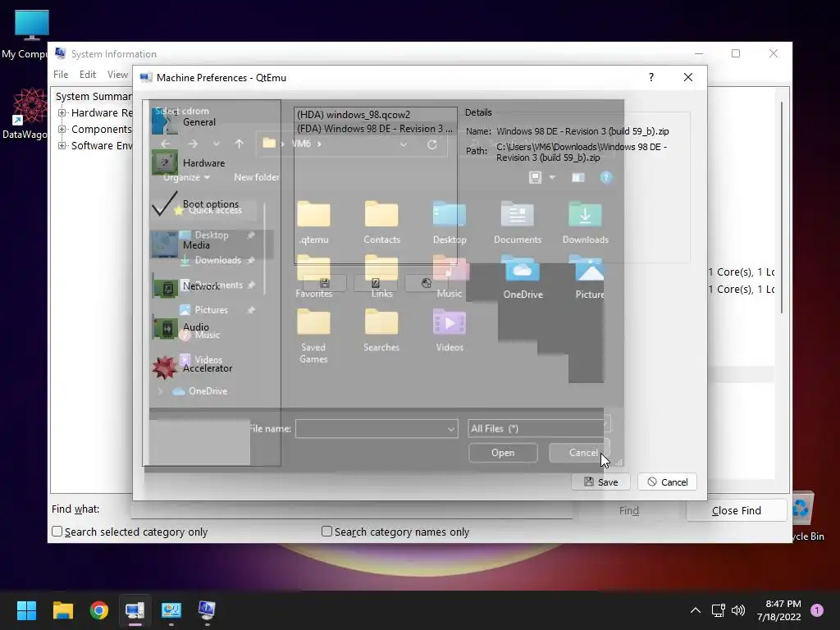This screenshot has width=840, height=630.
Task: Open the Videos folder in file grid
Action: click(x=450, y=330)
